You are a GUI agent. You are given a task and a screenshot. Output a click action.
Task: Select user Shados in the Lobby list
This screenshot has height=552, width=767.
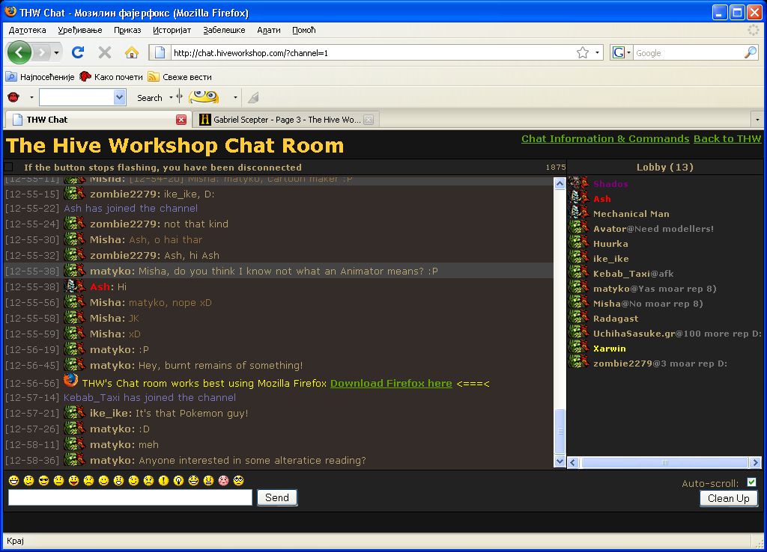click(610, 184)
